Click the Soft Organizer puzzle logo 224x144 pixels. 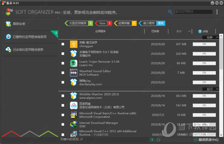coord(9,12)
